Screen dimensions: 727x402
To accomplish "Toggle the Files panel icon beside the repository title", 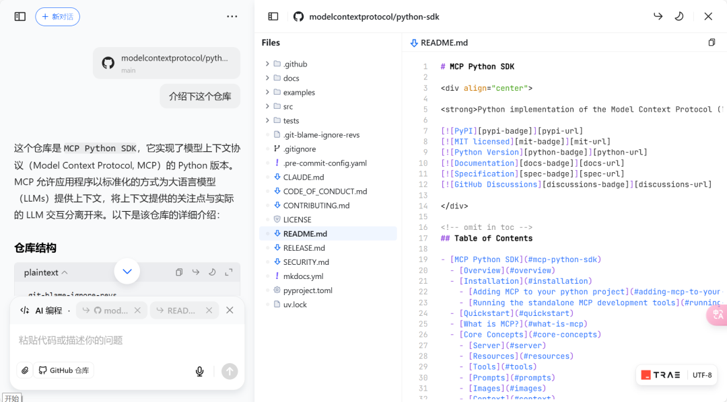I will (273, 17).
